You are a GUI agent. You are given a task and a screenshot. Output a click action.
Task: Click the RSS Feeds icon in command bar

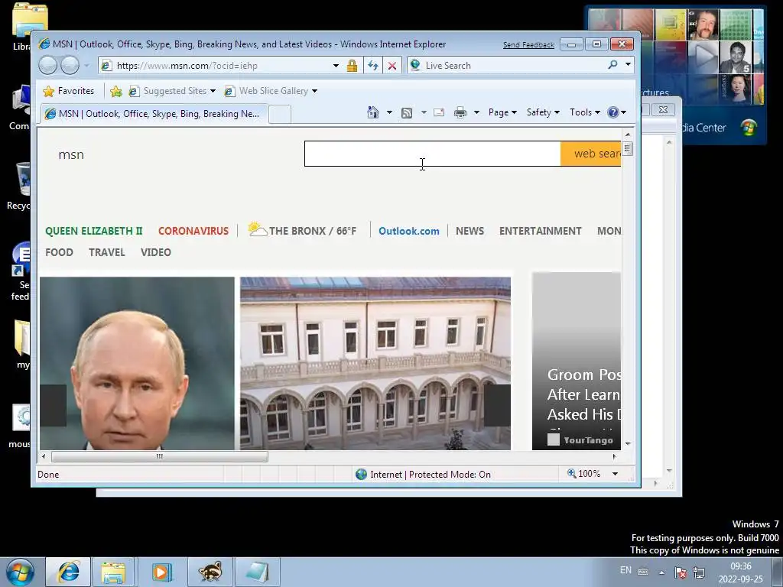pos(407,113)
